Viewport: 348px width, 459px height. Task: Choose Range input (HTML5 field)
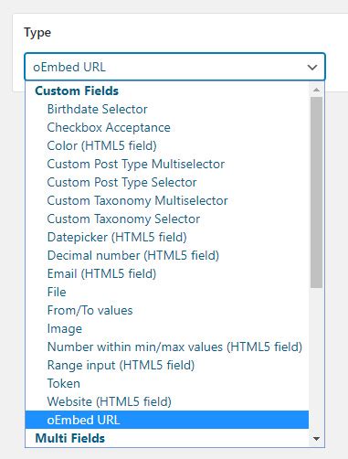[167, 365]
